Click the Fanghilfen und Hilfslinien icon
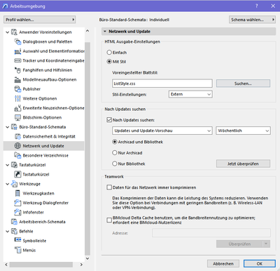Image resolution: width=280 pixels, height=271 pixels. point(17,70)
